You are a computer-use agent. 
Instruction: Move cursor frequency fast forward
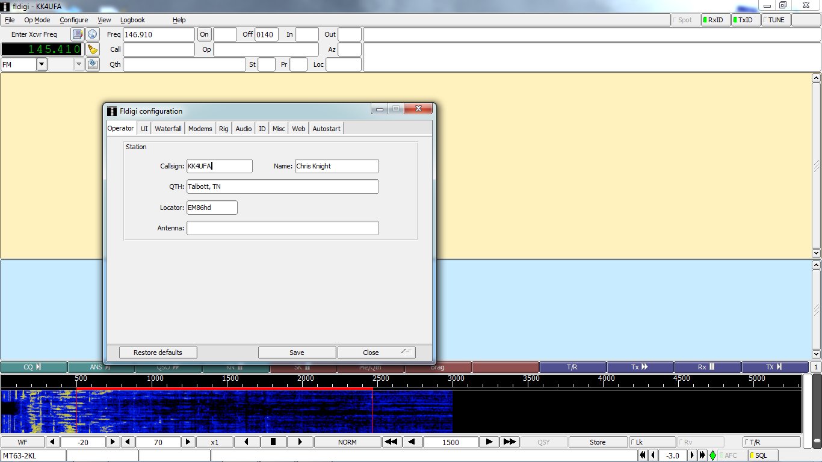click(510, 442)
